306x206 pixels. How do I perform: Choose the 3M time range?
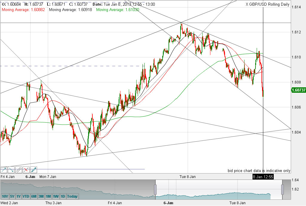pyautogui.click(x=41, y=196)
